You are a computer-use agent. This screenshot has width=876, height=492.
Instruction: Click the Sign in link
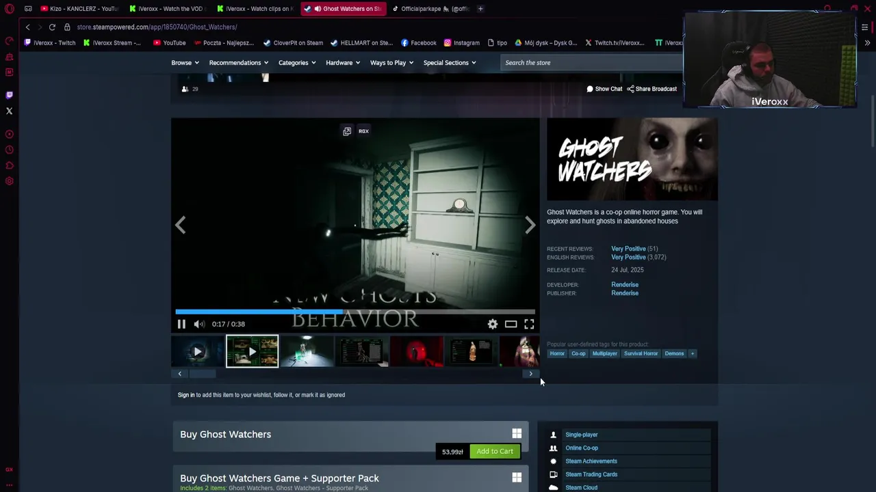click(186, 395)
